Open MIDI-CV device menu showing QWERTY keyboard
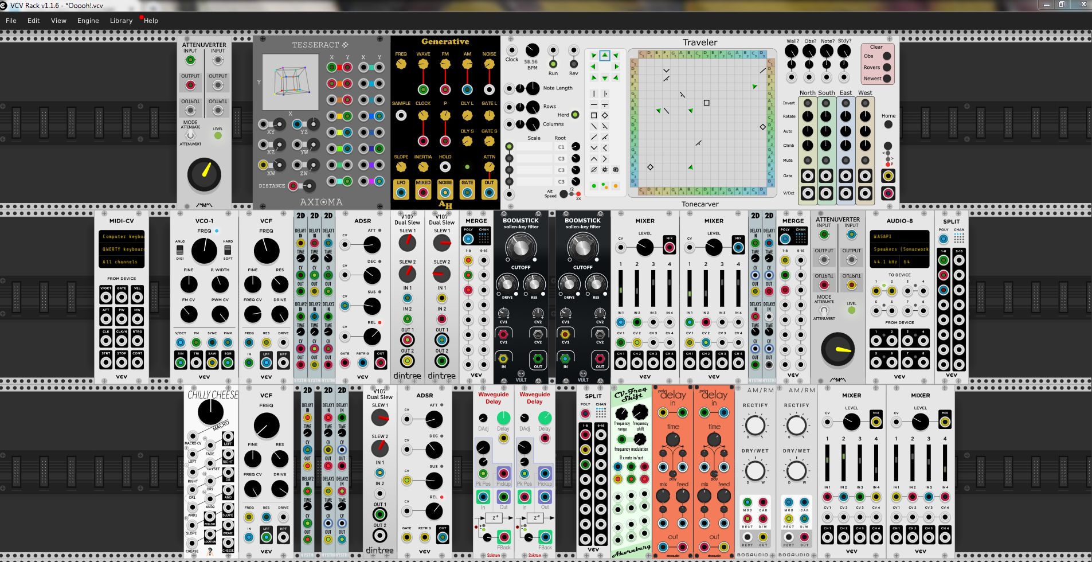 click(x=122, y=249)
